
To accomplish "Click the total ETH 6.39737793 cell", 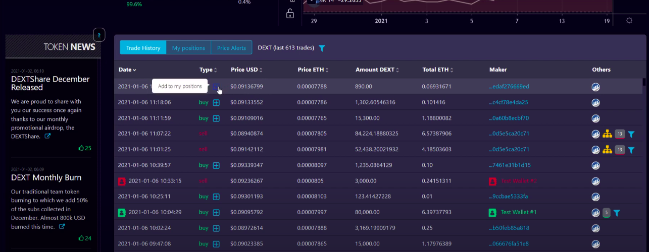I will [437, 212].
